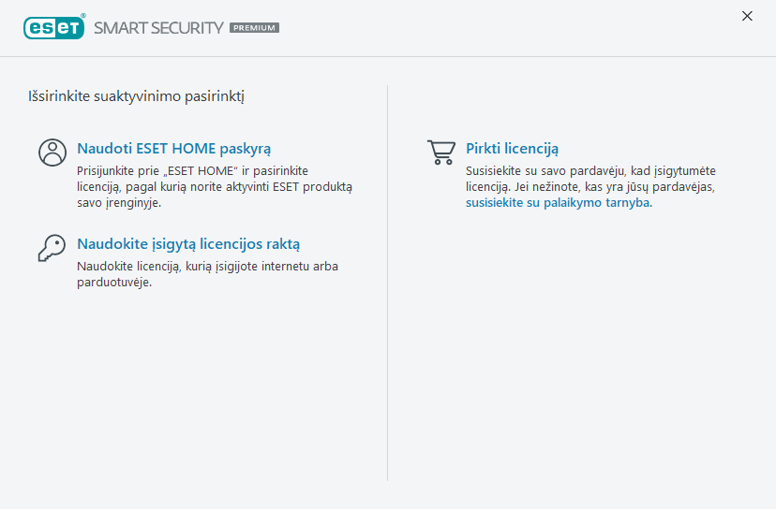Screen dimensions: 776x509
Task: Click the vertical divider between option columns
Action: [x=388, y=281]
